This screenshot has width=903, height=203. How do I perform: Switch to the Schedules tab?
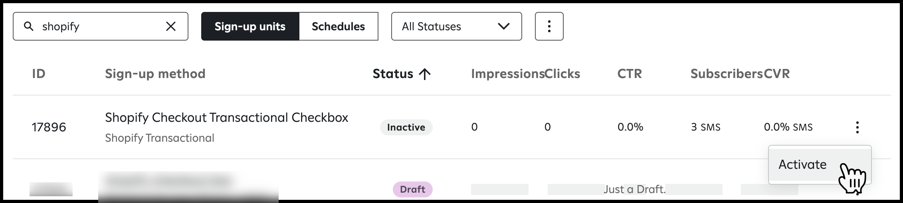[x=338, y=26]
